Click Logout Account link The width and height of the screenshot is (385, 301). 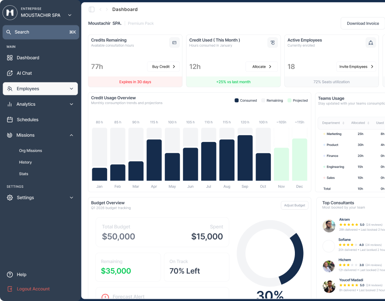(x=33, y=289)
